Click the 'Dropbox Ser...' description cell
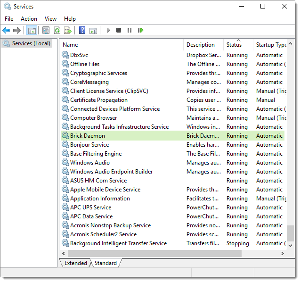Viewport: 300px width, 282px height. tap(203, 55)
